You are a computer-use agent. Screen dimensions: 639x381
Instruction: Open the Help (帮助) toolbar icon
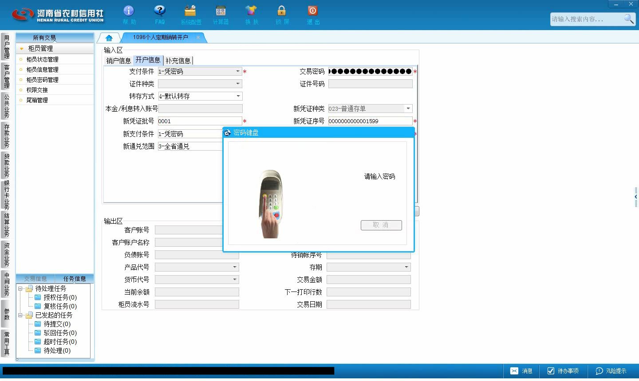129,15
